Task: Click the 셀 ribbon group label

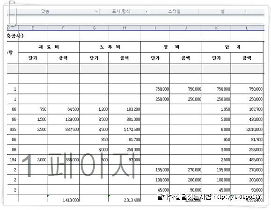Action: pyautogui.click(x=223, y=11)
